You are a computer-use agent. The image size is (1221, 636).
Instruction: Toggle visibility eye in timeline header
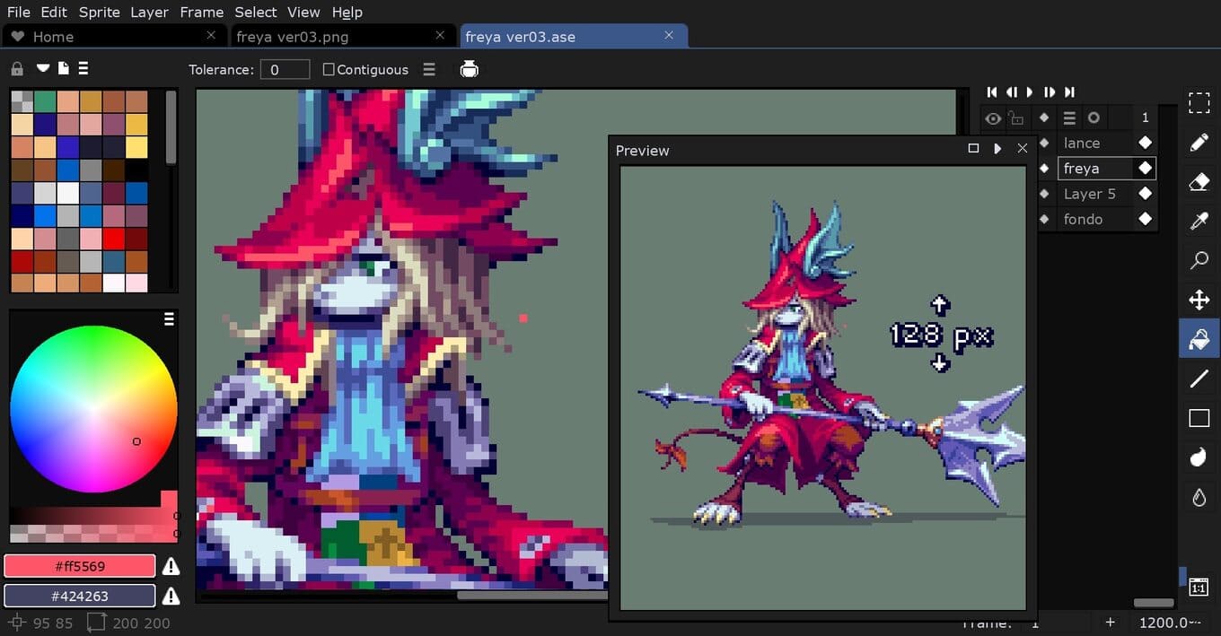[993, 118]
